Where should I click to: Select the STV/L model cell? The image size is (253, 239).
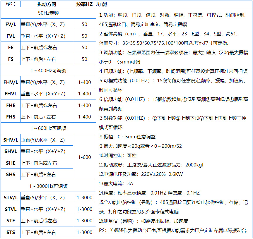11,197
